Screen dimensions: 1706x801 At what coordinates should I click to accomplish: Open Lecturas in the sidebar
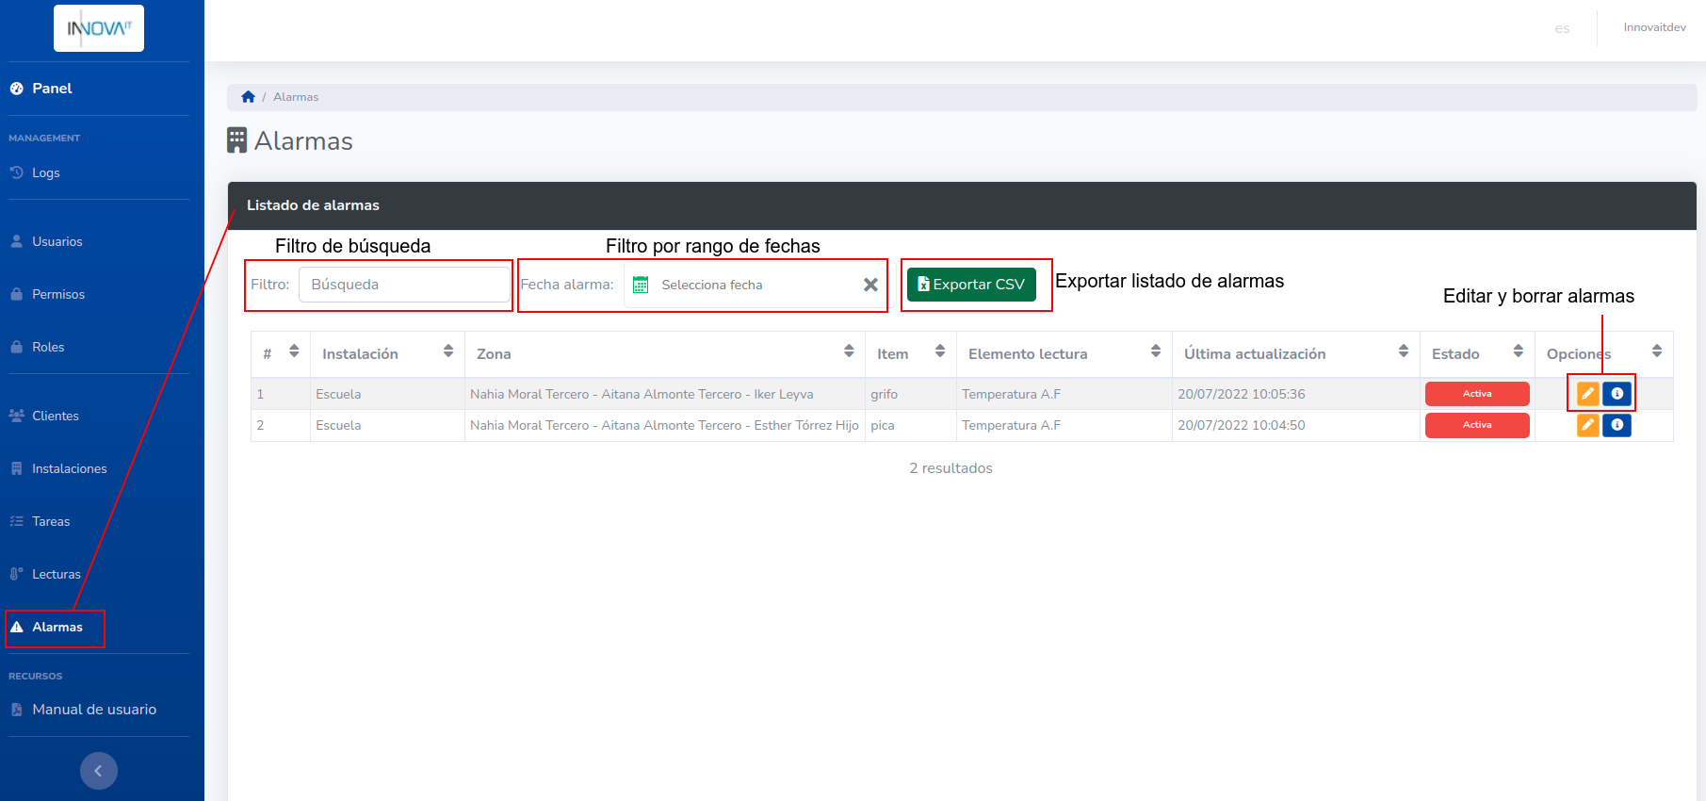point(56,574)
